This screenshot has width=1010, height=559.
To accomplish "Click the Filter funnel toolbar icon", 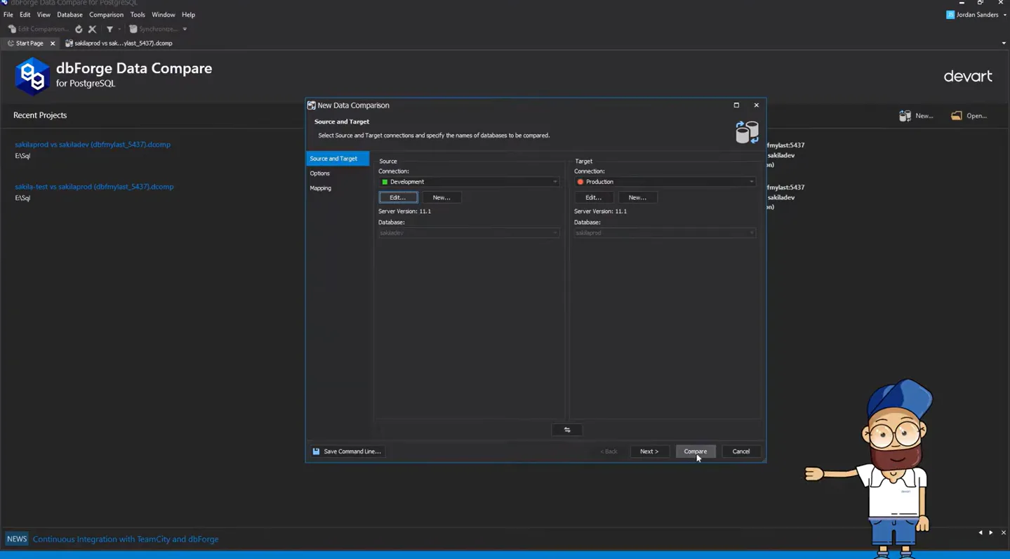I will point(109,29).
